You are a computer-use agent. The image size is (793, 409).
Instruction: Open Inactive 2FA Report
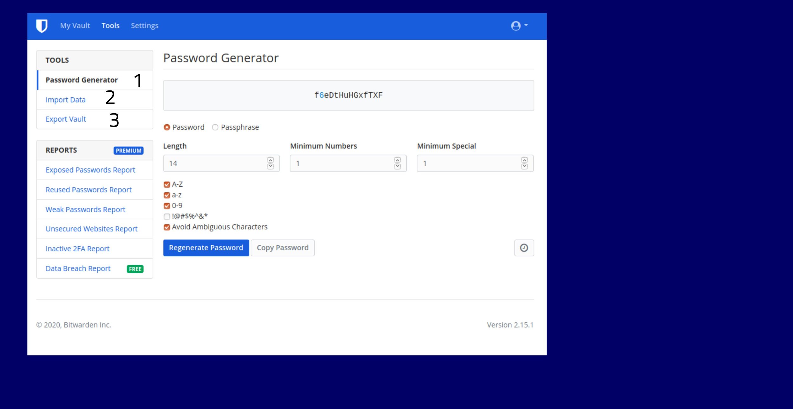(95, 249)
